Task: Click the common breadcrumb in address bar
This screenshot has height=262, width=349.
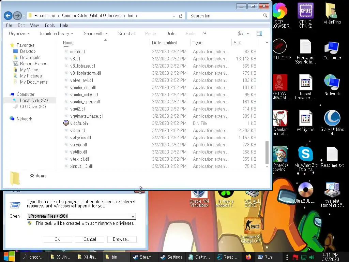Action: click(x=47, y=16)
